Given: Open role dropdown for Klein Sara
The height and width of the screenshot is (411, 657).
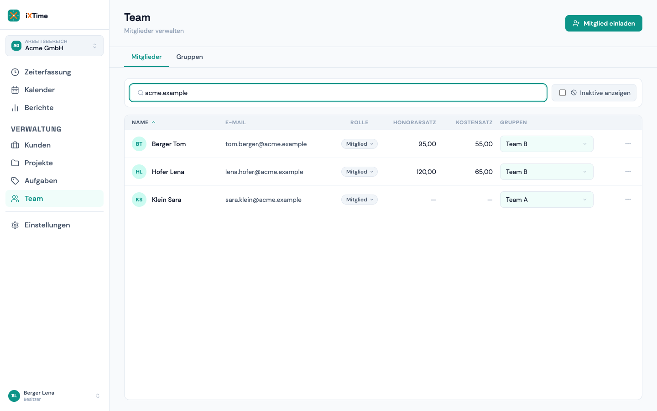Looking at the screenshot, I should click(x=360, y=200).
